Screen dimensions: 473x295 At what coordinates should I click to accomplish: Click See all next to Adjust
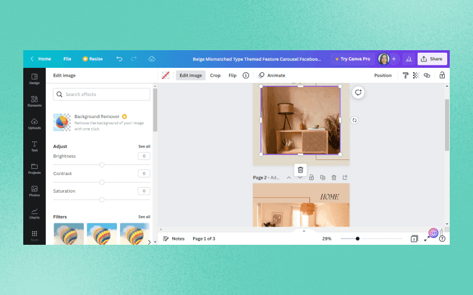[144, 146]
